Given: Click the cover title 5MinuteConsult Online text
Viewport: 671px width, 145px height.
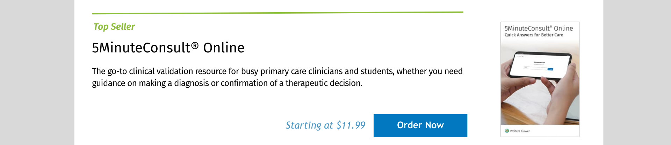Looking at the screenshot, I should 539,28.
